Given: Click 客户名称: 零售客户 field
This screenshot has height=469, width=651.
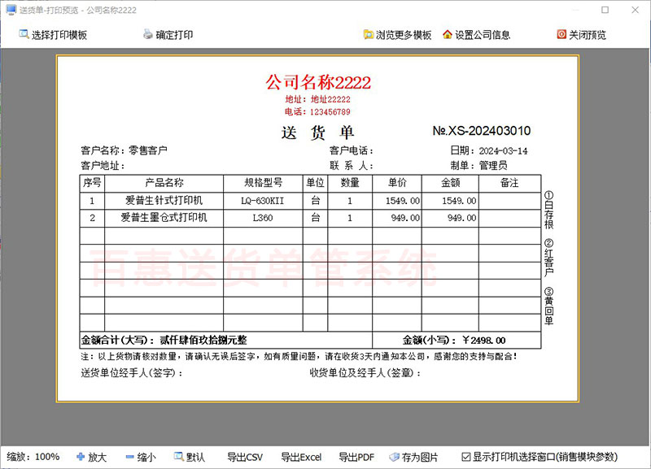Looking at the screenshot, I should click(x=125, y=150).
